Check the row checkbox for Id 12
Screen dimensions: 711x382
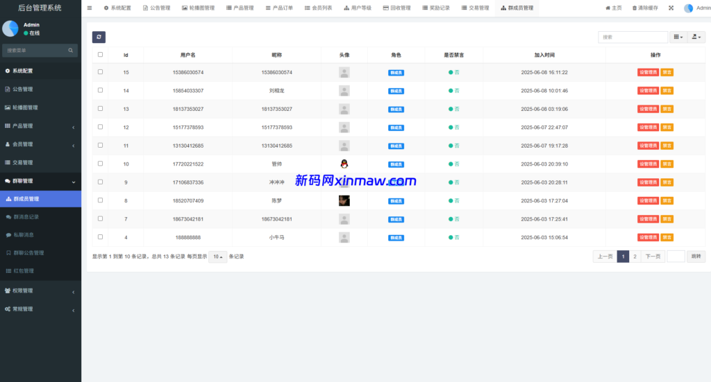coord(100,127)
